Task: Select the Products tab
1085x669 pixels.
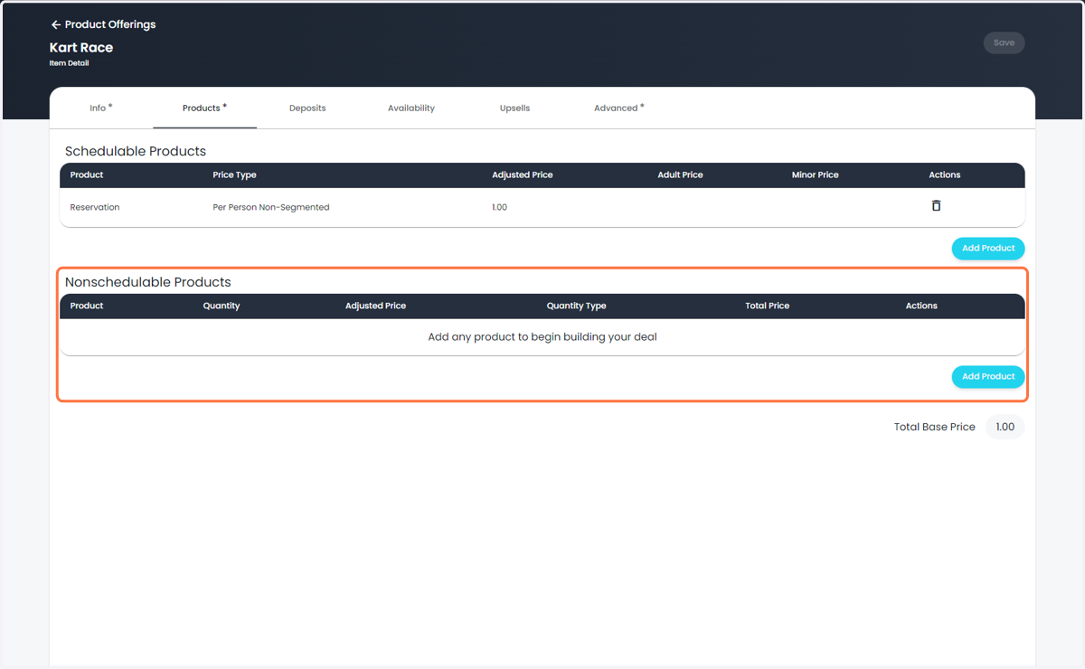Action: click(204, 108)
